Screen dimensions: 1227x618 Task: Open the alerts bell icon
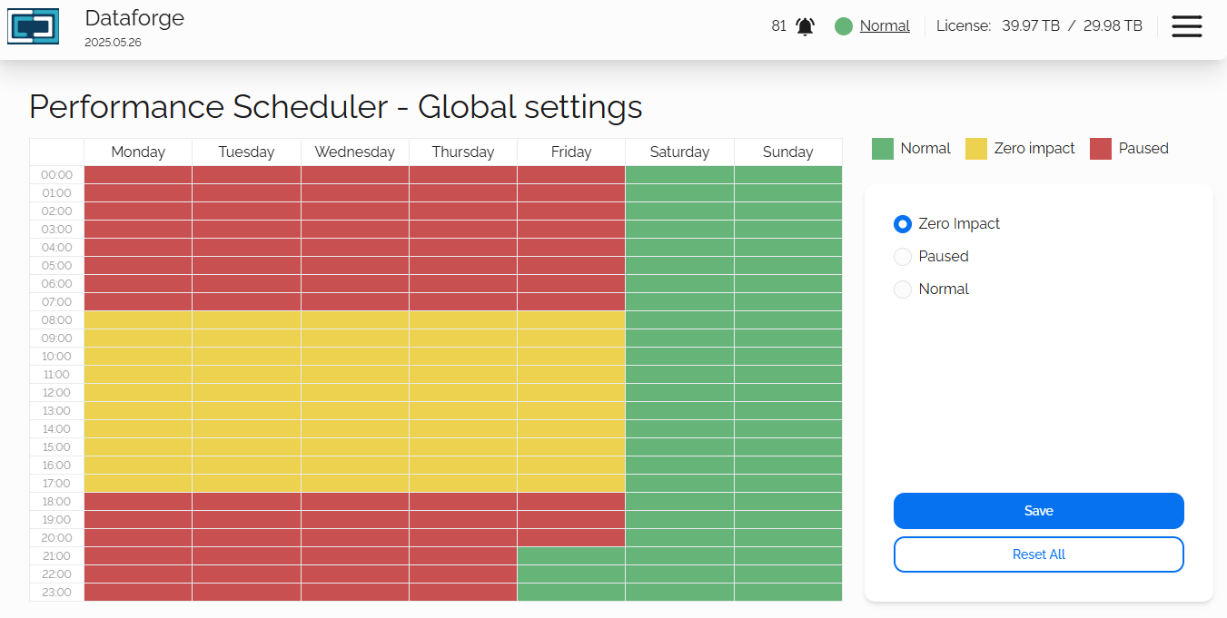[805, 26]
